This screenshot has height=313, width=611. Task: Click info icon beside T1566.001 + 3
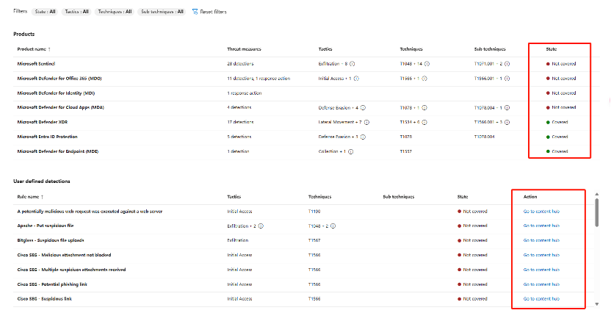point(507,123)
